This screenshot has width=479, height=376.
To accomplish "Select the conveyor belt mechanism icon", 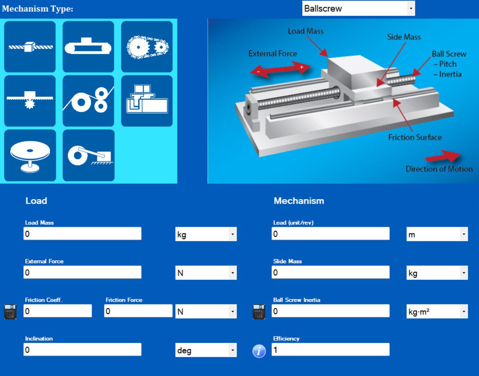I will point(88,47).
